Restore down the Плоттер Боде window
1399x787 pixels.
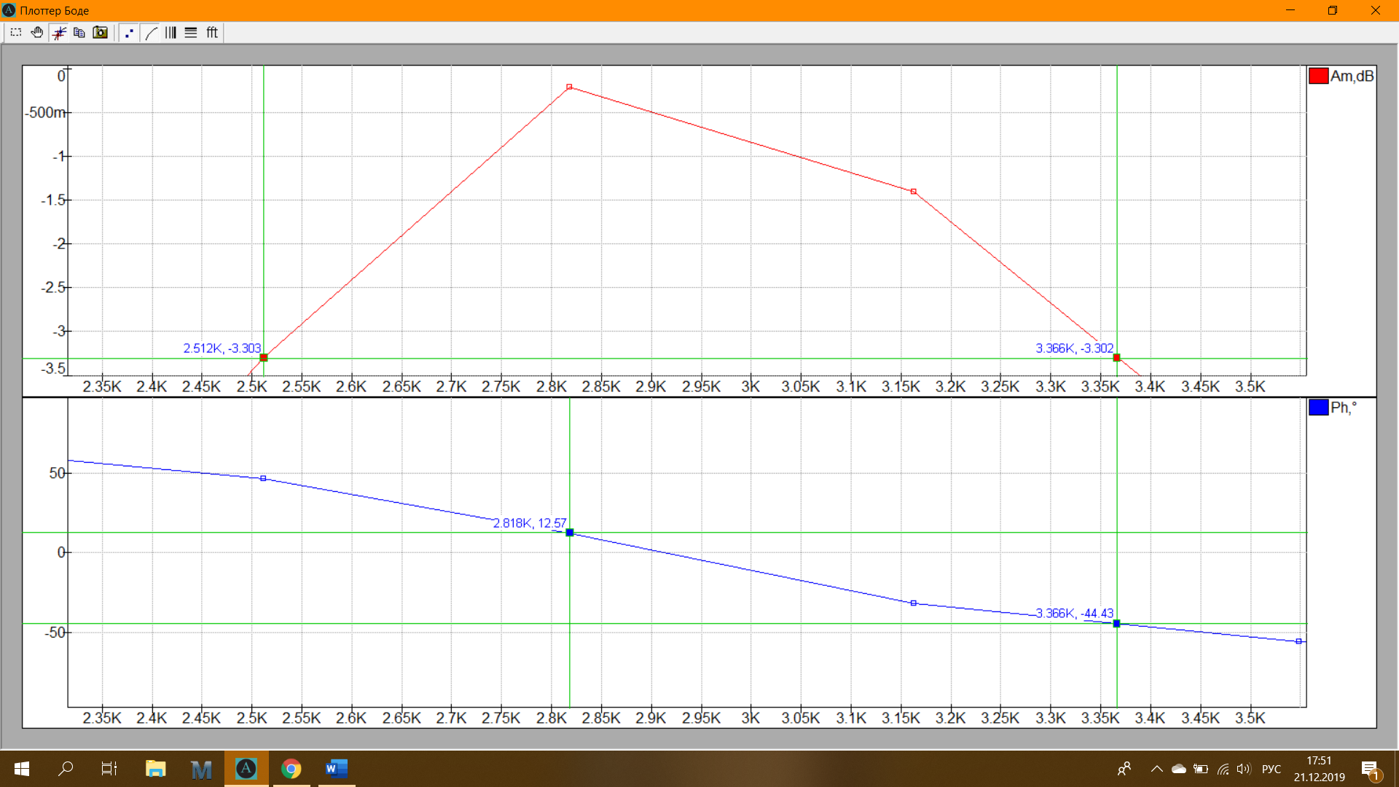(x=1332, y=10)
